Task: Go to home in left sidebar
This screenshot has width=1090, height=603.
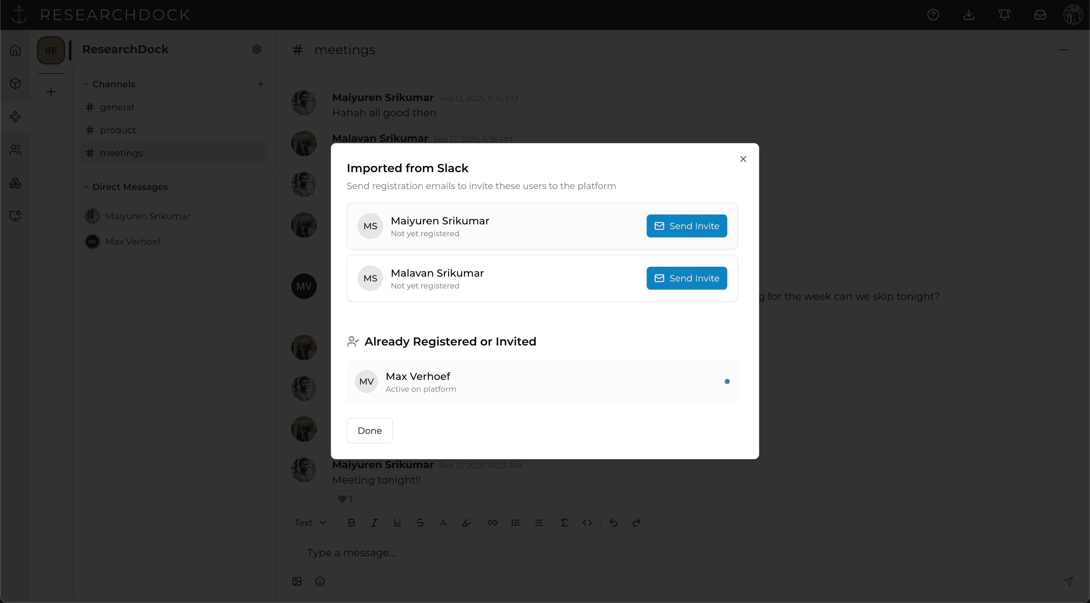Action: point(15,50)
